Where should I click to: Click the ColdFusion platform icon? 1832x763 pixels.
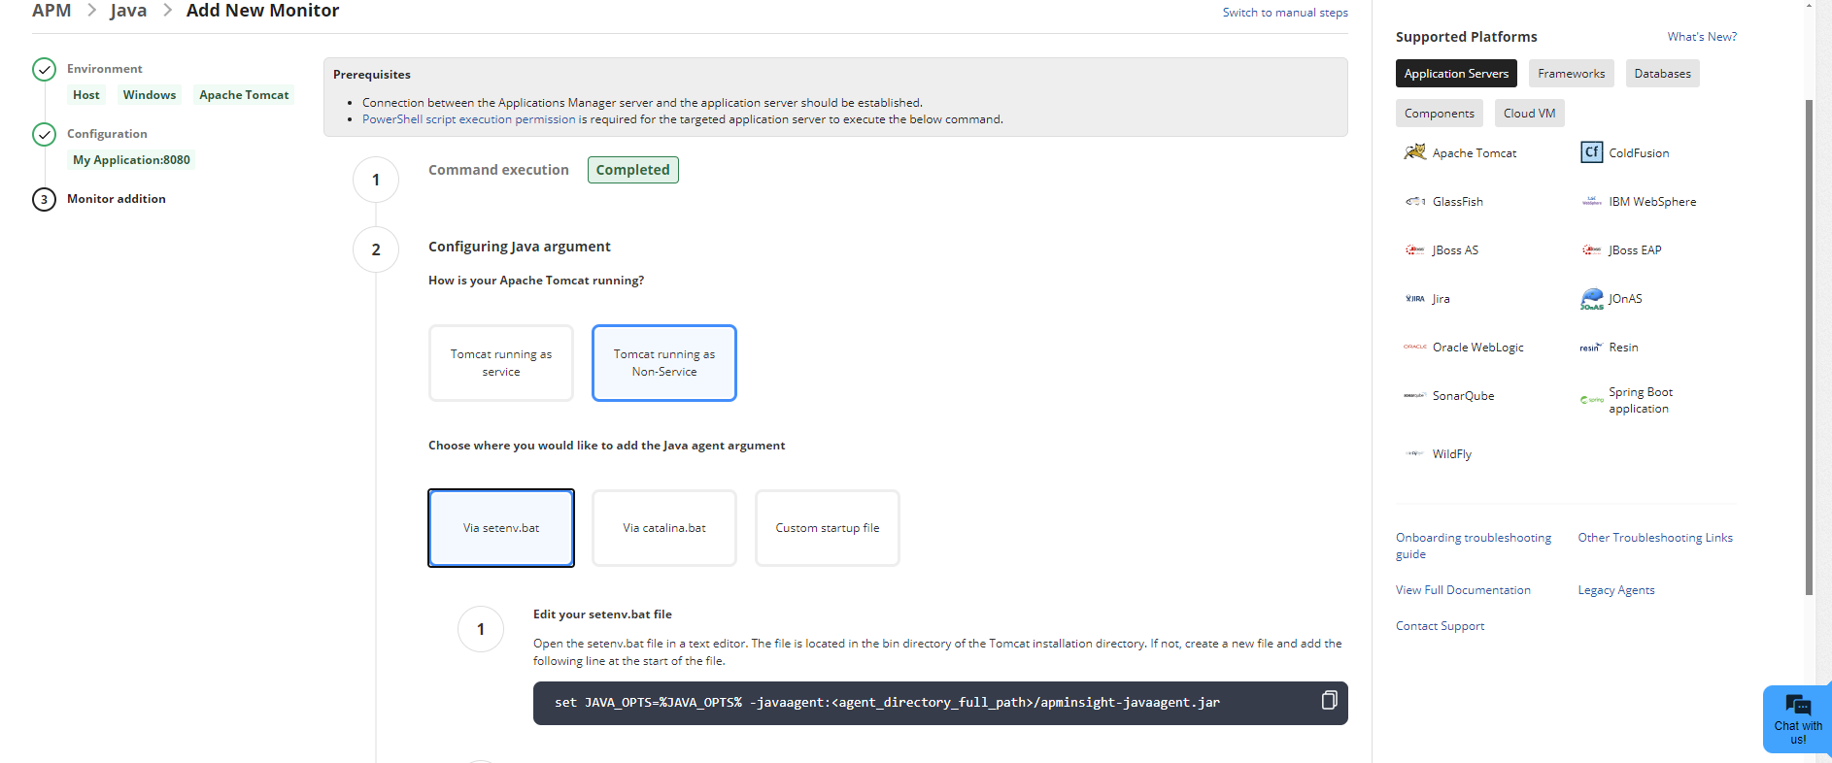click(x=1591, y=152)
